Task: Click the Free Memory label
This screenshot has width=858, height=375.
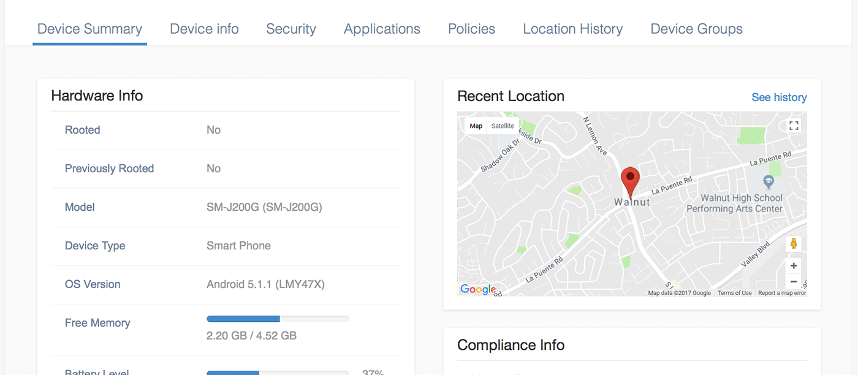Action: coord(97,323)
